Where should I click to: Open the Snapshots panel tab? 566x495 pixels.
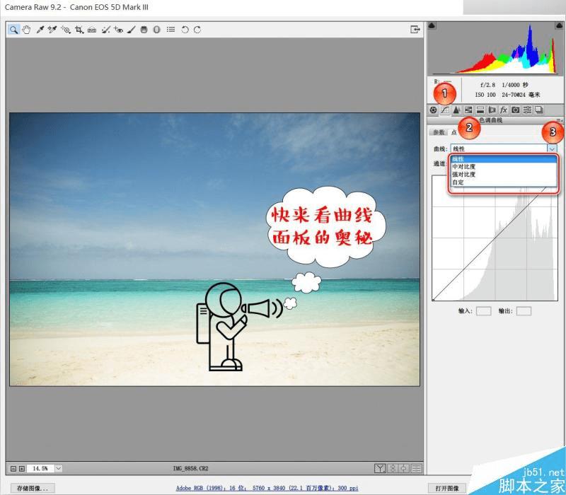pyautogui.click(x=539, y=110)
